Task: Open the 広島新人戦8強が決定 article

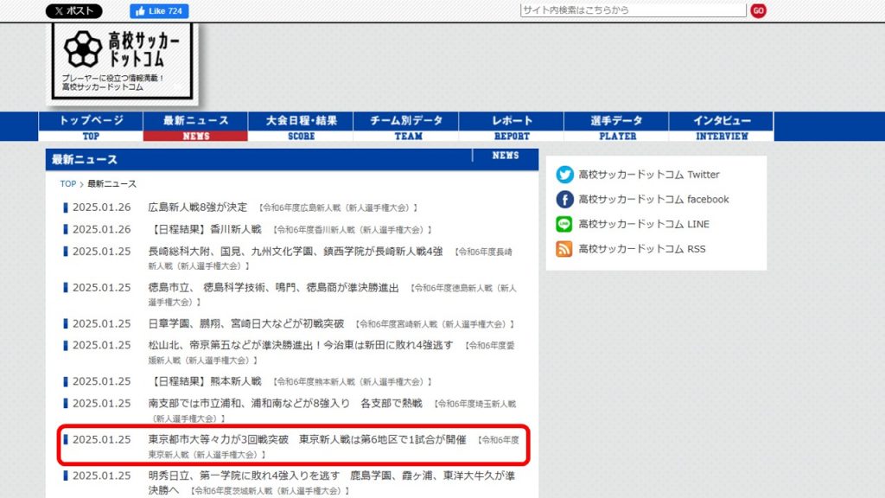Action: click(x=198, y=207)
